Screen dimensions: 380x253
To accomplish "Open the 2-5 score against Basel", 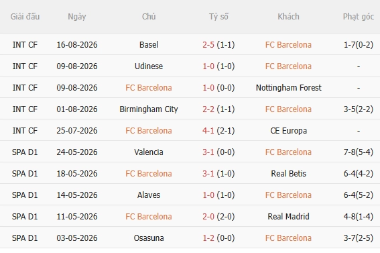I will pos(208,45).
